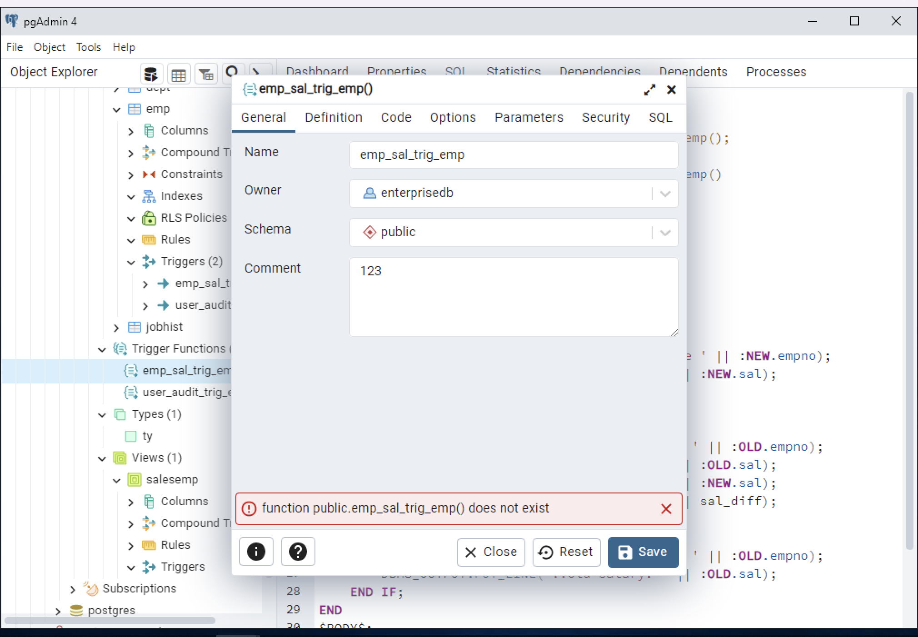Image resolution: width=918 pixels, height=637 pixels.
Task: Expand the Columns node under emp
Action: tap(131, 131)
